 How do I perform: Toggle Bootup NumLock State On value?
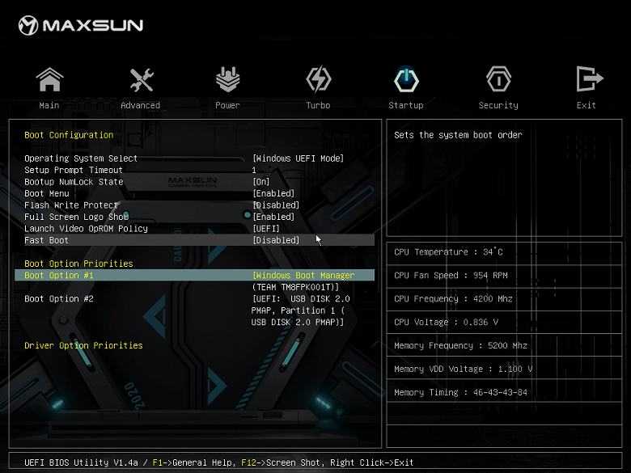[x=261, y=182]
